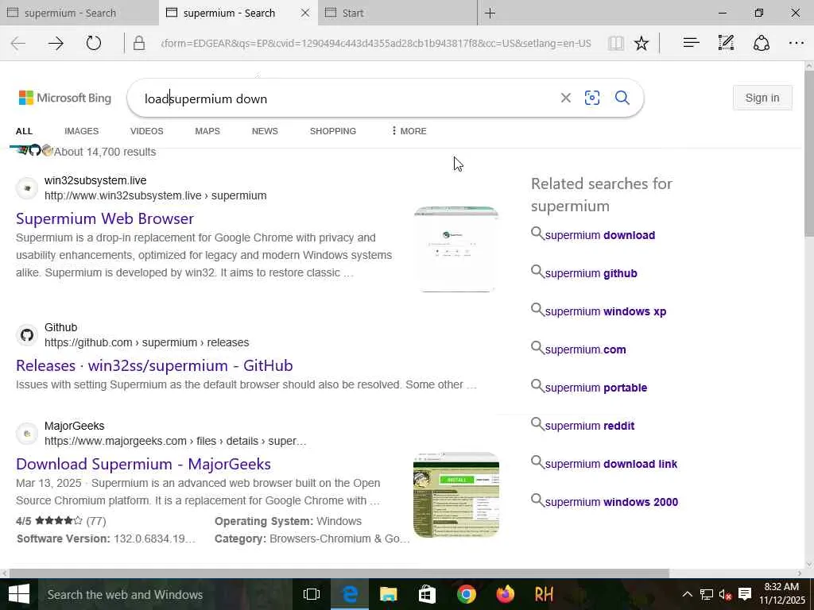Click the MajorGeeks result thumbnail image
814x610 pixels.
pyautogui.click(x=456, y=495)
